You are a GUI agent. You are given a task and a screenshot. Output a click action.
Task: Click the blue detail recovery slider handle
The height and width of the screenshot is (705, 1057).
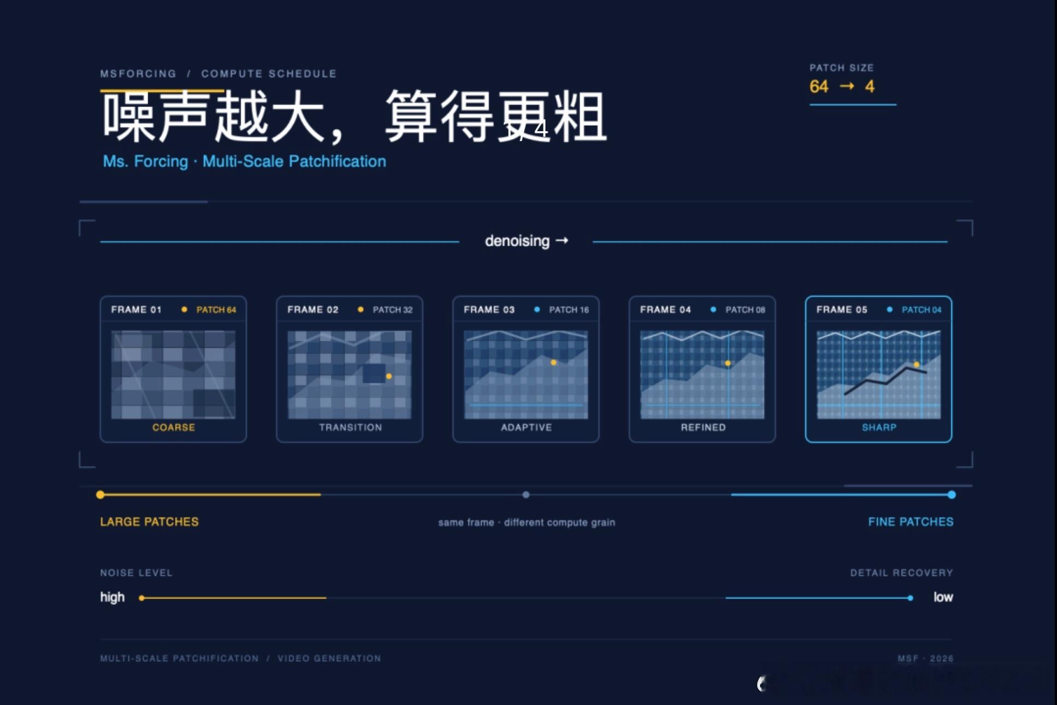(910, 598)
